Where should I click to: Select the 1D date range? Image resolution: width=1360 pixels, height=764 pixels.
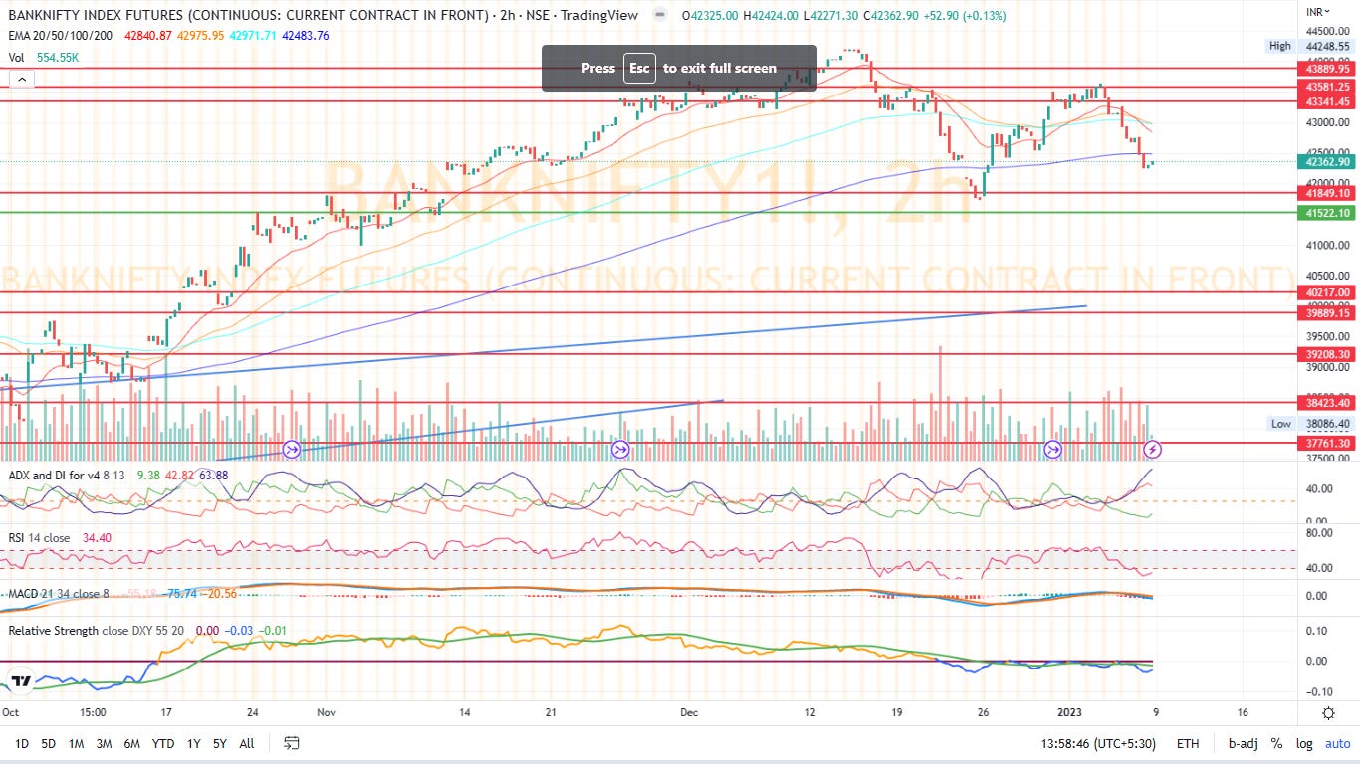coord(22,743)
